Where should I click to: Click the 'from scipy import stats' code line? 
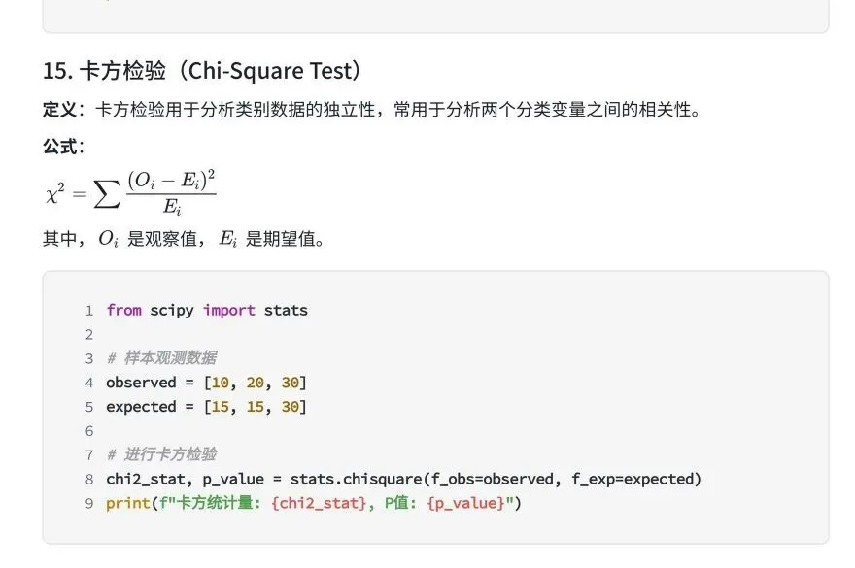206,311
